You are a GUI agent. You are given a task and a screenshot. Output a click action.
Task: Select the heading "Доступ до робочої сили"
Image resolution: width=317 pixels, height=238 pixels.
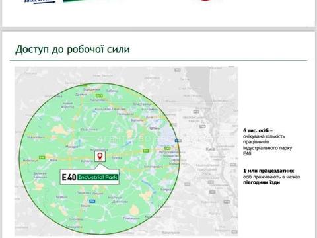(73, 49)
